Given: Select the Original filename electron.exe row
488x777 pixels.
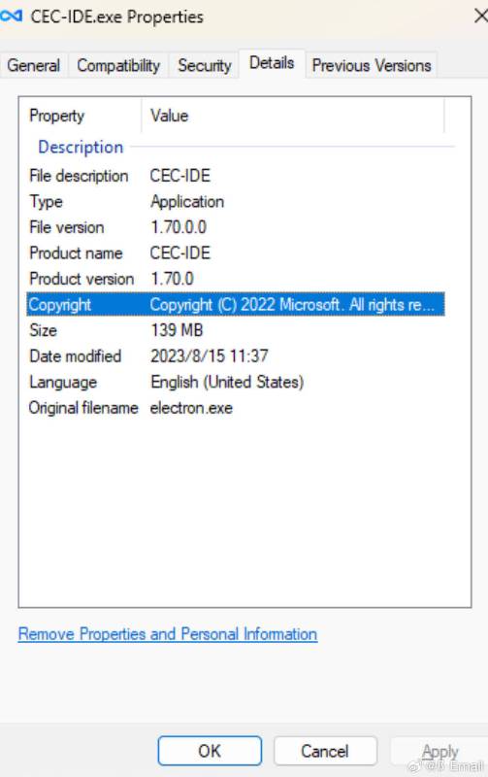Looking at the screenshot, I should (236, 408).
